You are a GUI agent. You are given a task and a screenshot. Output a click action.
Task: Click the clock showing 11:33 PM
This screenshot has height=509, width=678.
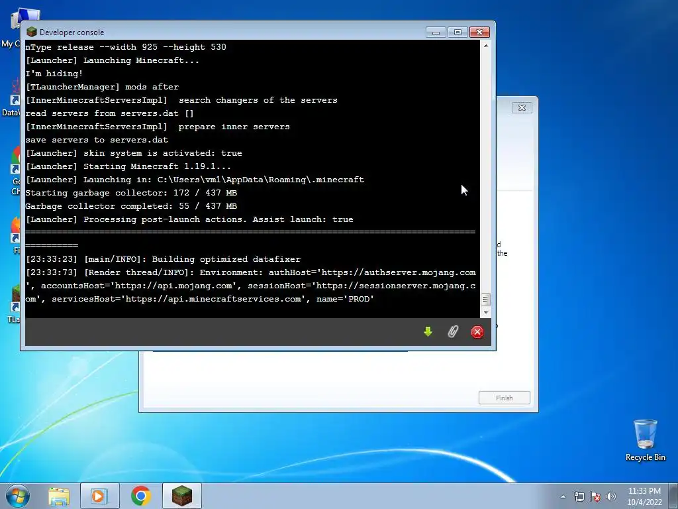[x=644, y=491]
